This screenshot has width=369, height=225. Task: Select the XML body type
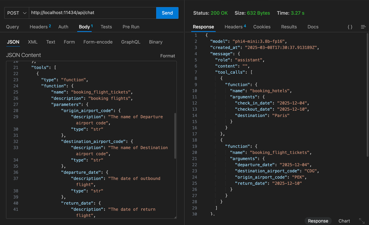(33, 42)
